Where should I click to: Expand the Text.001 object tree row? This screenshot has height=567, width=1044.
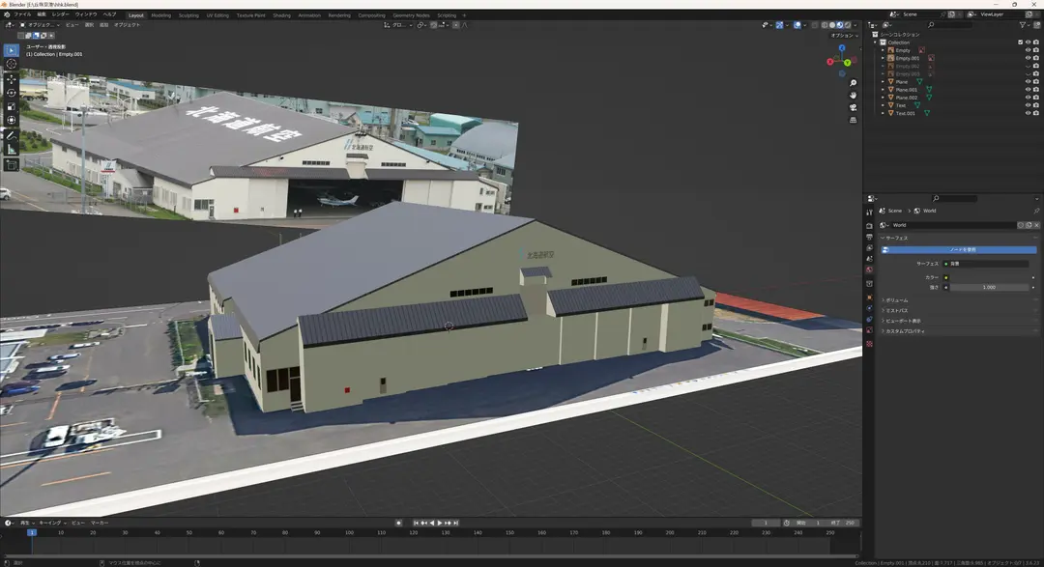coord(884,113)
